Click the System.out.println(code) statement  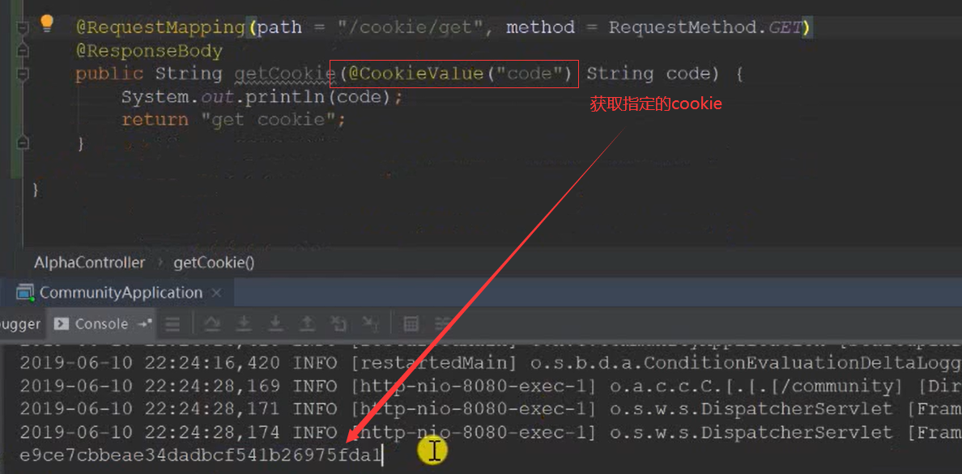coord(262,97)
